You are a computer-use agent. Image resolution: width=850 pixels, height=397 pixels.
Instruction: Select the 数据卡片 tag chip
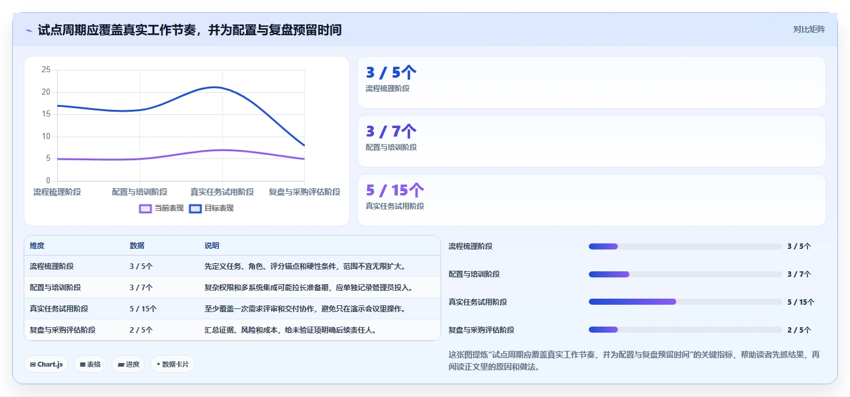[173, 364]
